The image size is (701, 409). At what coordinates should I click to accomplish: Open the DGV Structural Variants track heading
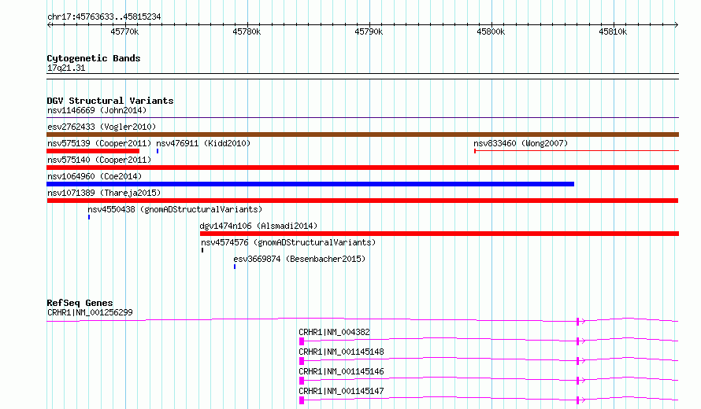tap(110, 101)
